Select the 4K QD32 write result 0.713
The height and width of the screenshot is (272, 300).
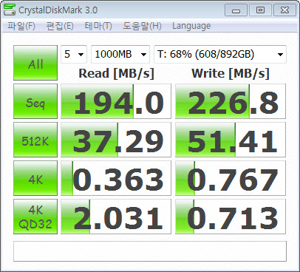[x=231, y=217]
